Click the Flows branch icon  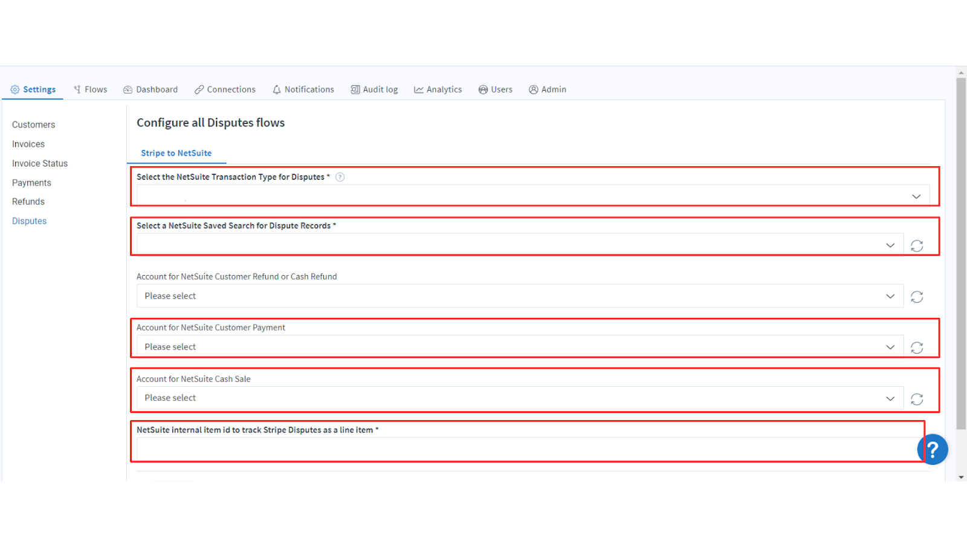[x=77, y=89]
